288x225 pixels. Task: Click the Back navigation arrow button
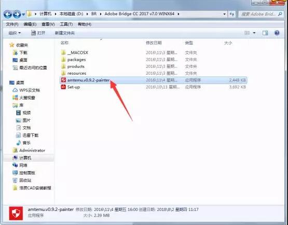tap(8, 14)
